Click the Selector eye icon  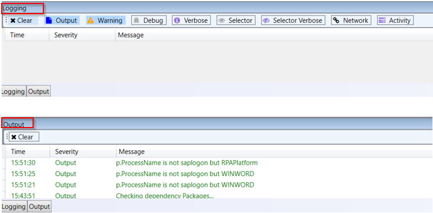221,21
